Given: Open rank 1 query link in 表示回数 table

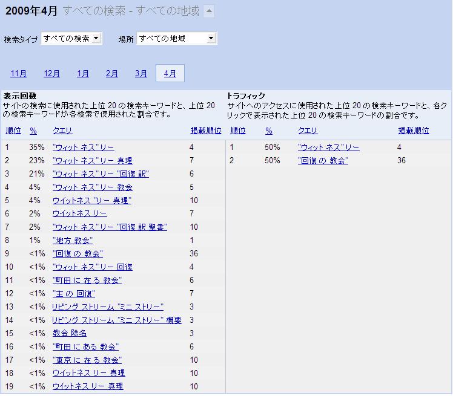Looking at the screenshot, I should tap(84, 148).
